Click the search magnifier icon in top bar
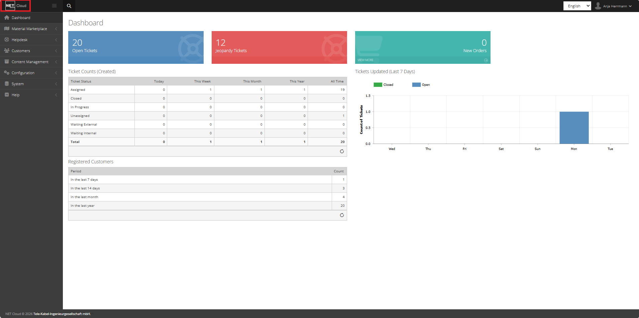 tap(69, 6)
